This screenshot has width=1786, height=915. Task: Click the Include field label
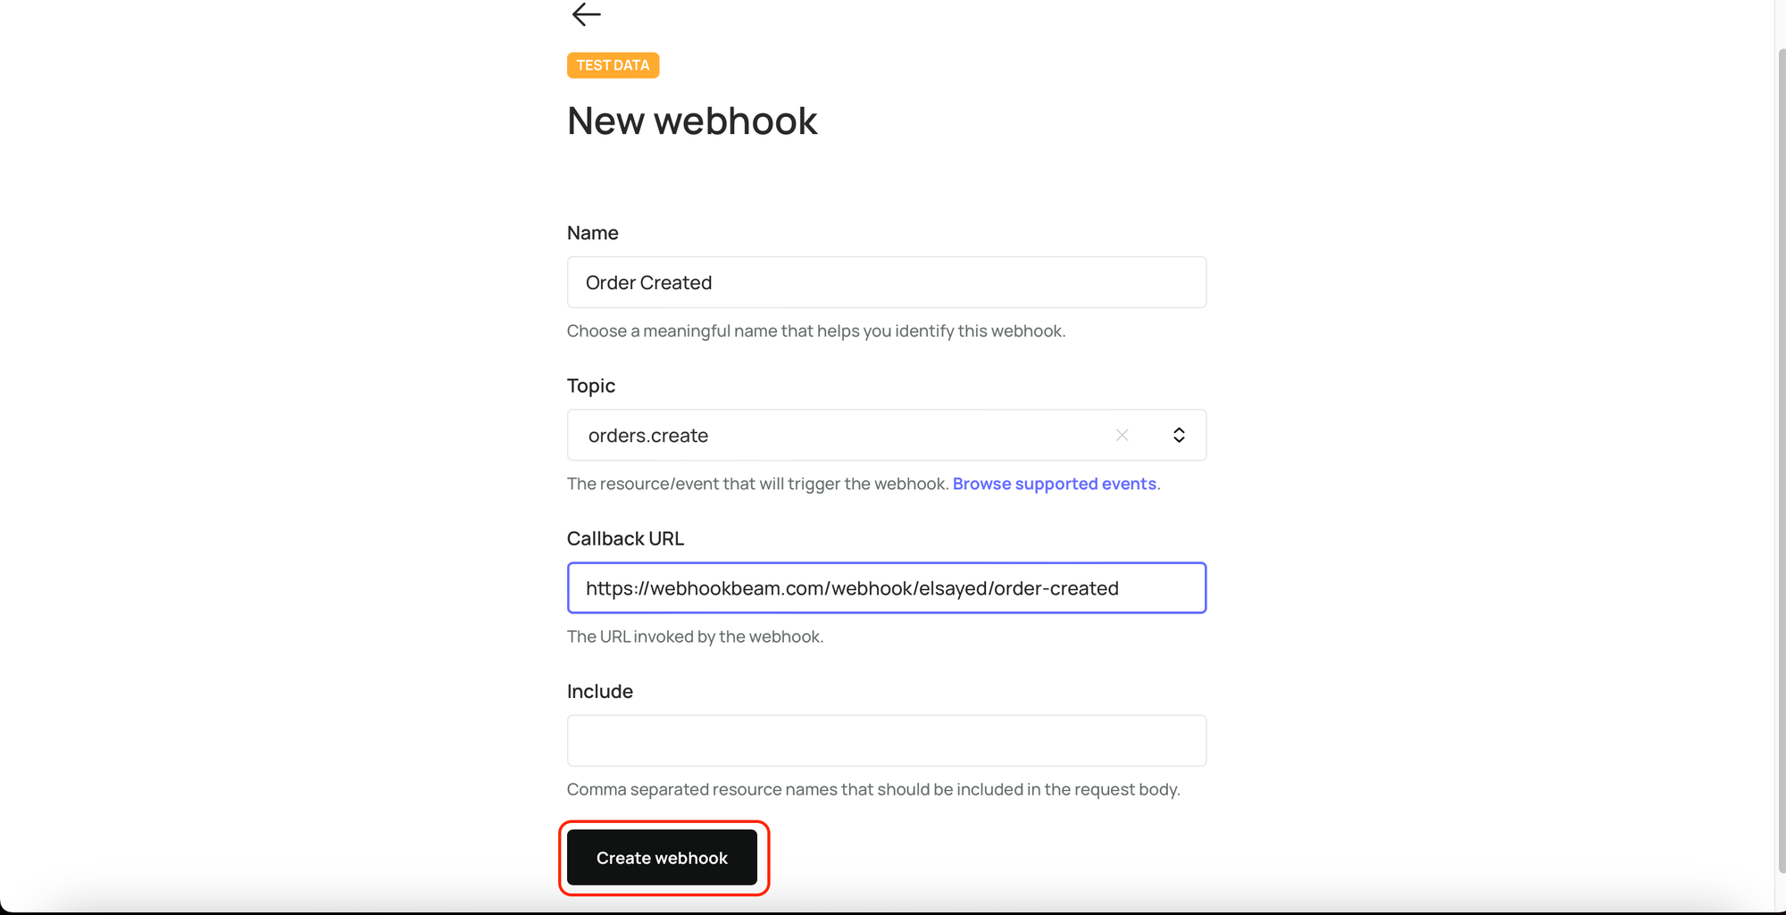click(x=599, y=692)
